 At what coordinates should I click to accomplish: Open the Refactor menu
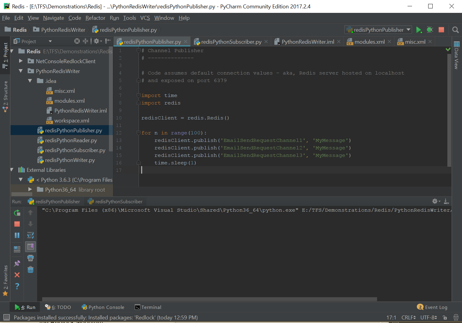point(95,18)
